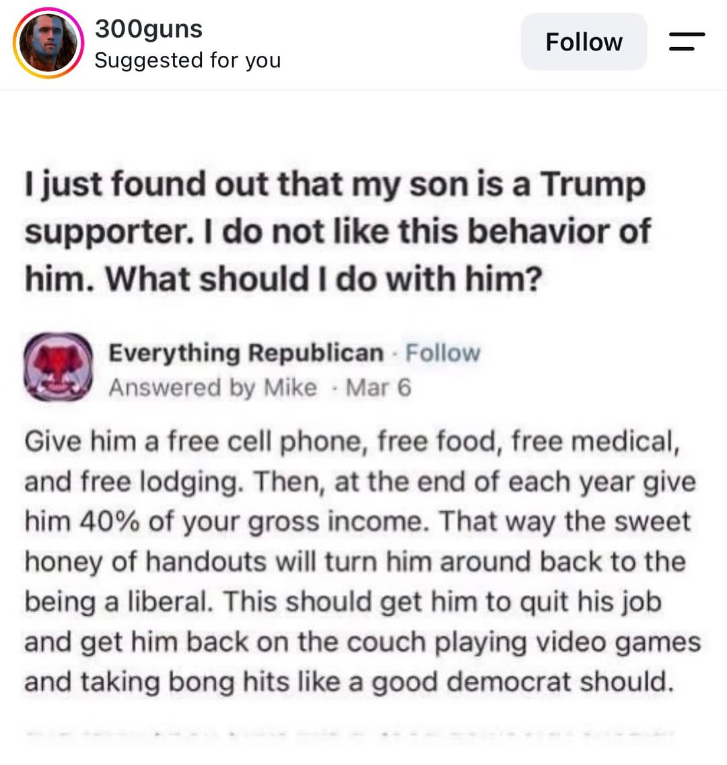This screenshot has width=727, height=765.
Task: Open the 300guns username
Action: [x=148, y=29]
